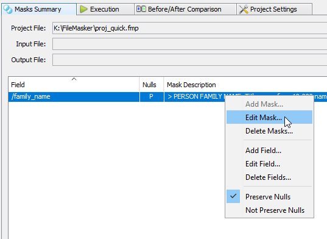Screen dimensions: 327x239
Task: Click the Nulls column header
Action: [x=152, y=85]
